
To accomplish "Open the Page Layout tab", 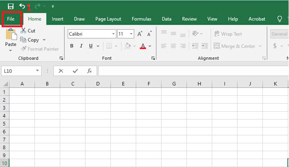I will [x=108, y=19].
